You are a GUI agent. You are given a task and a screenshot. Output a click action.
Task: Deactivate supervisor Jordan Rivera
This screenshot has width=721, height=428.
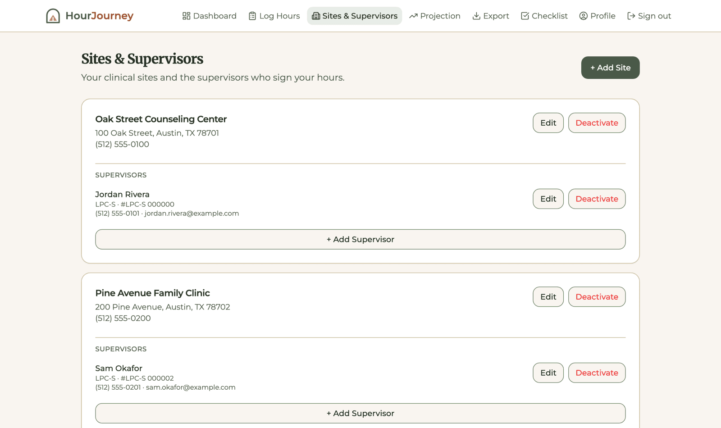click(597, 199)
